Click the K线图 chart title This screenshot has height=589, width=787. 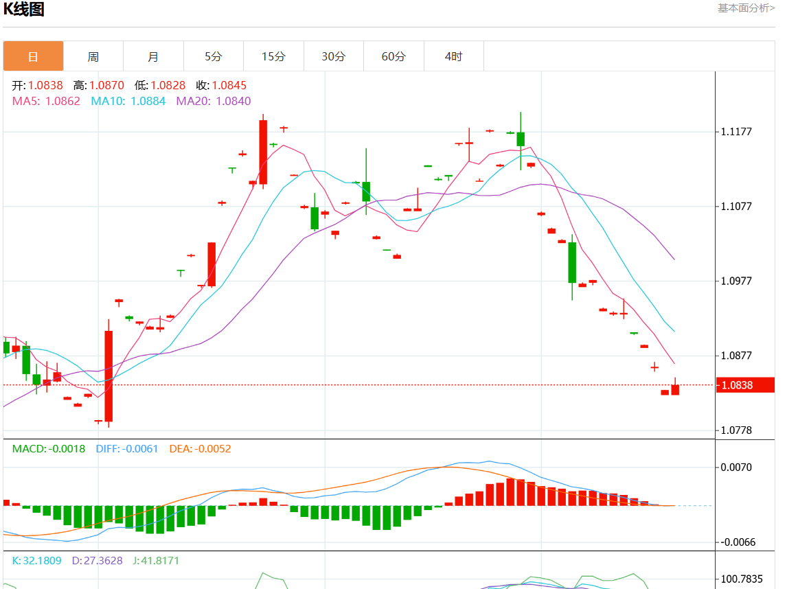click(x=24, y=10)
